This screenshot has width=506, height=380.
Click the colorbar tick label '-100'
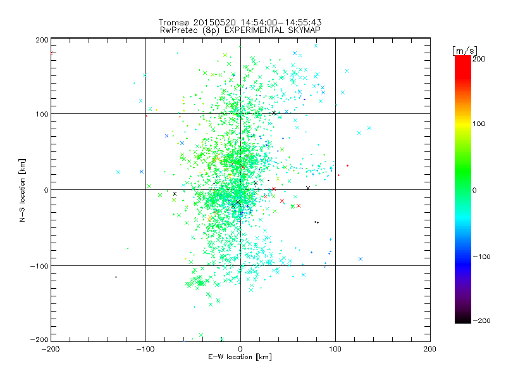pyautogui.click(x=481, y=256)
